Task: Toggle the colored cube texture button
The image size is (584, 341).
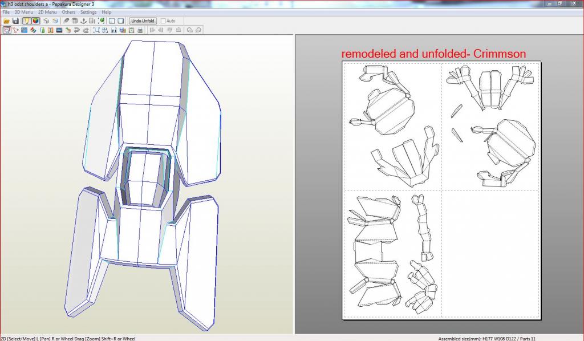Action: click(35, 21)
